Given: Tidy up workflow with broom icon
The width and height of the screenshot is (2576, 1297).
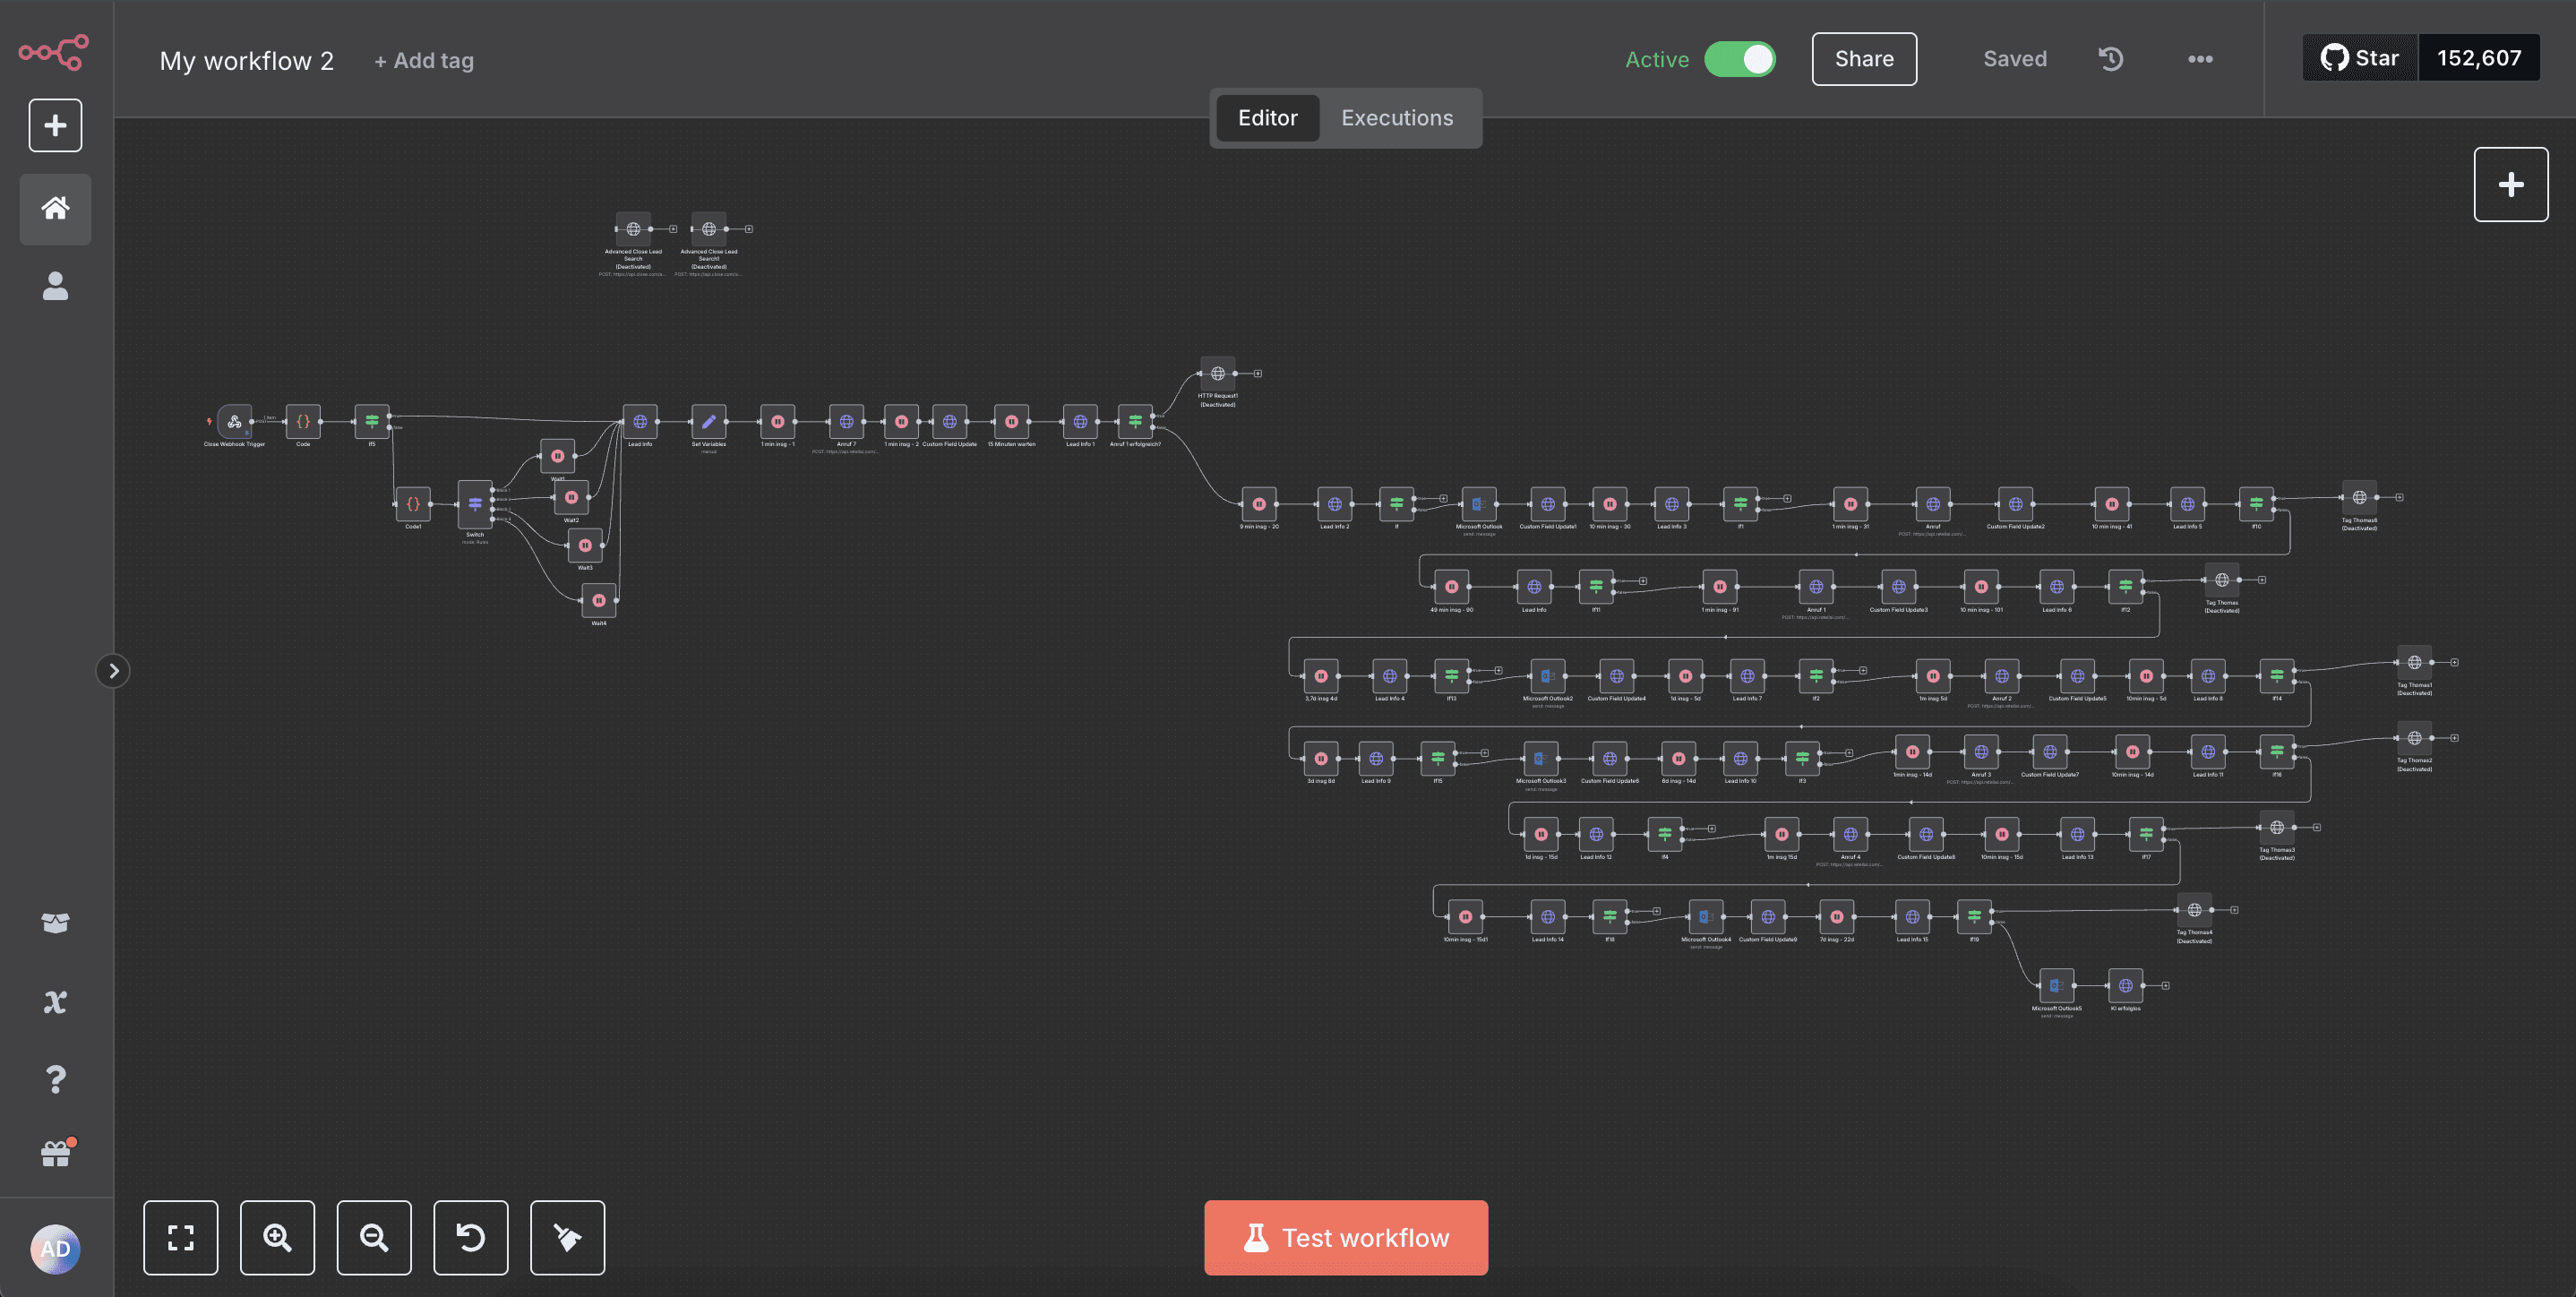Looking at the screenshot, I should (567, 1237).
